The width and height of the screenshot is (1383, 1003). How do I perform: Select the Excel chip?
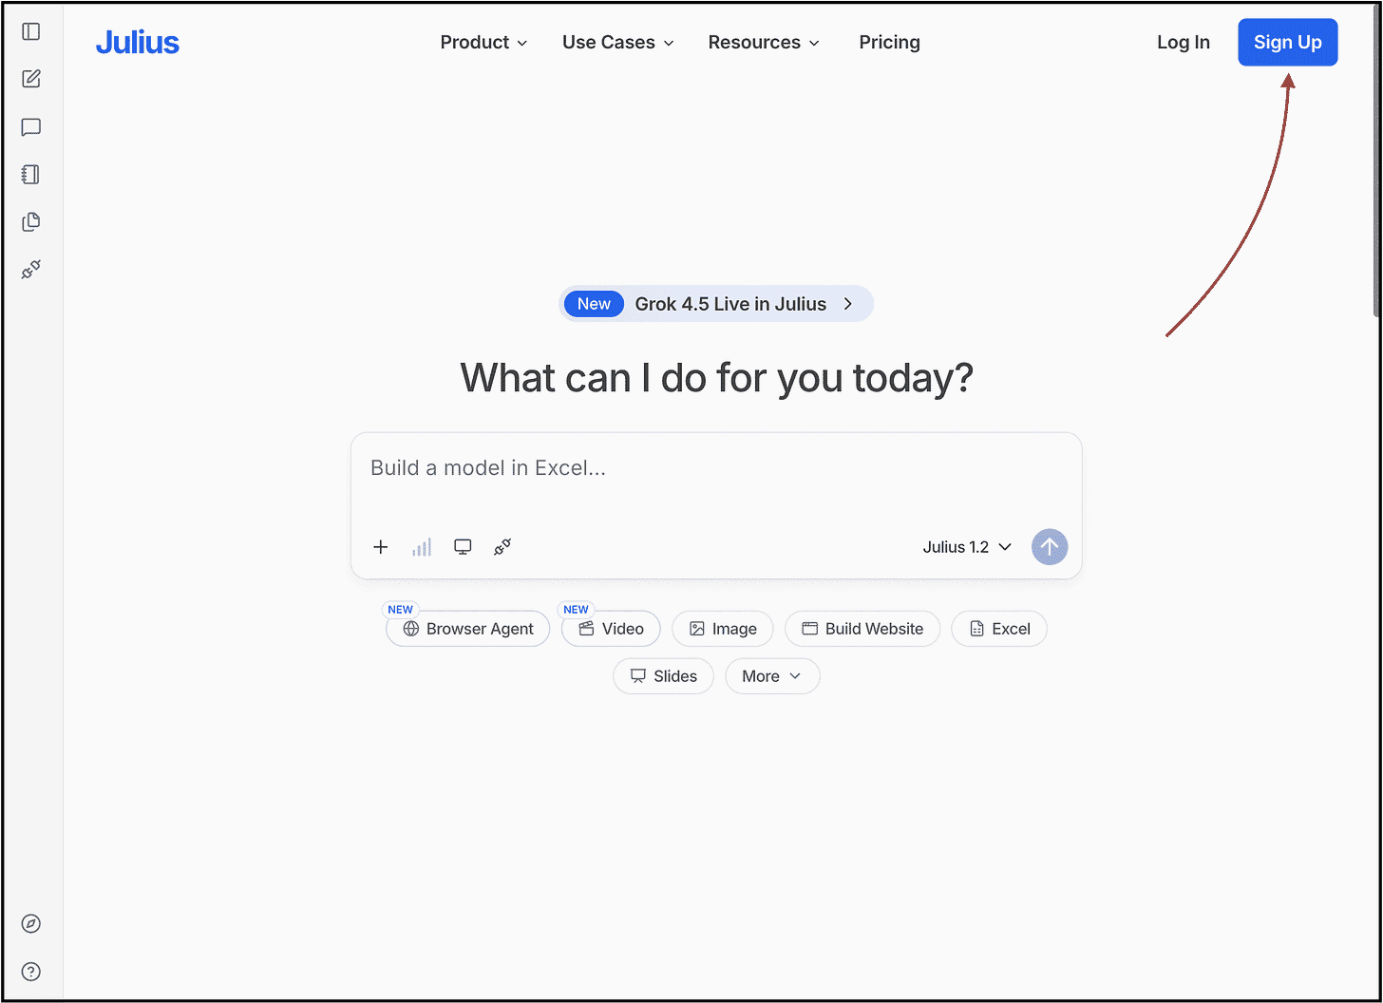[x=999, y=629]
